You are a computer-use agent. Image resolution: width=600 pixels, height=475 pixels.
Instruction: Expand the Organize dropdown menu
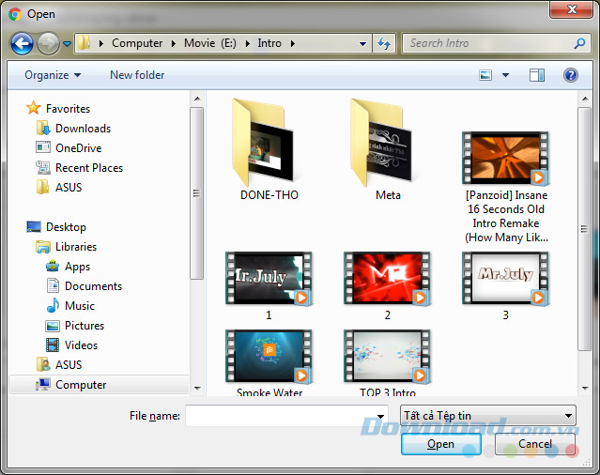click(x=53, y=75)
